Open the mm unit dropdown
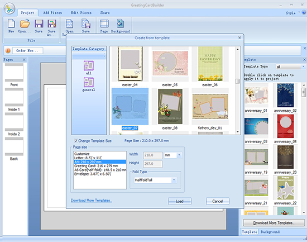This screenshot has height=242, width=307. coord(179,155)
